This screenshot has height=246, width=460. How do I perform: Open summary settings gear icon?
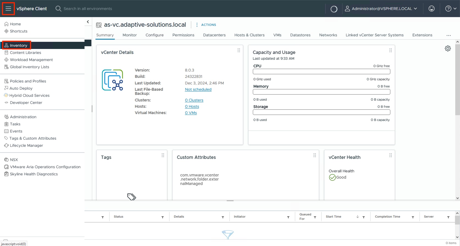click(448, 48)
